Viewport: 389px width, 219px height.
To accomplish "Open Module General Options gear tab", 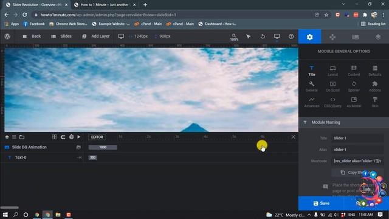I will coord(309,36).
